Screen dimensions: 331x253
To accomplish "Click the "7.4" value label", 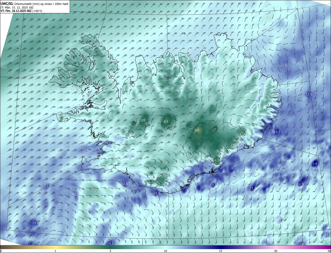I will click(x=93, y=191).
